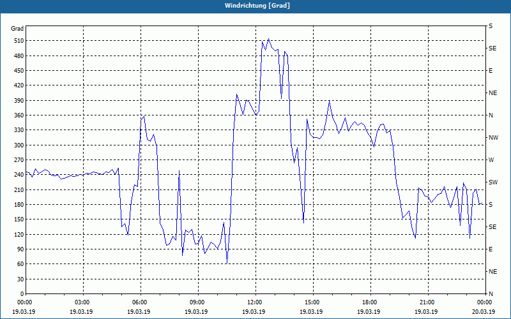Select the 00:00 label above 20.03.19
511x319 pixels.
coord(485,302)
